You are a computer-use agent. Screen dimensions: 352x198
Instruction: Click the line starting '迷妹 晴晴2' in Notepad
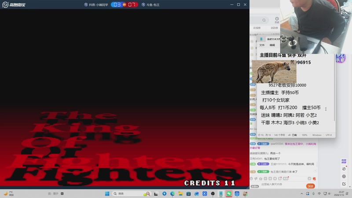pos(289,115)
